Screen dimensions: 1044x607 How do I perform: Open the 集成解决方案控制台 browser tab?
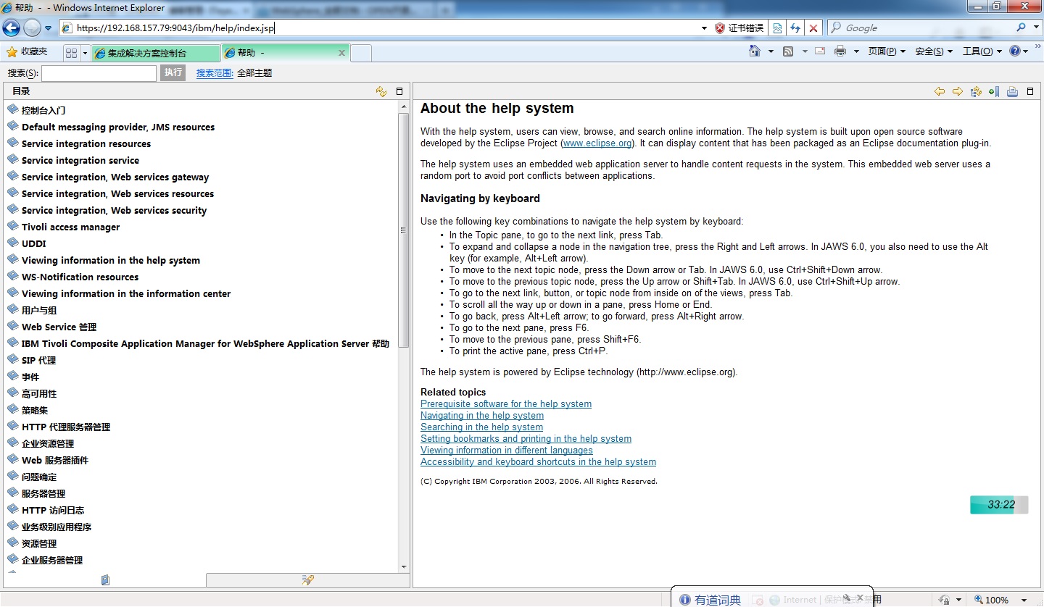tap(155, 53)
